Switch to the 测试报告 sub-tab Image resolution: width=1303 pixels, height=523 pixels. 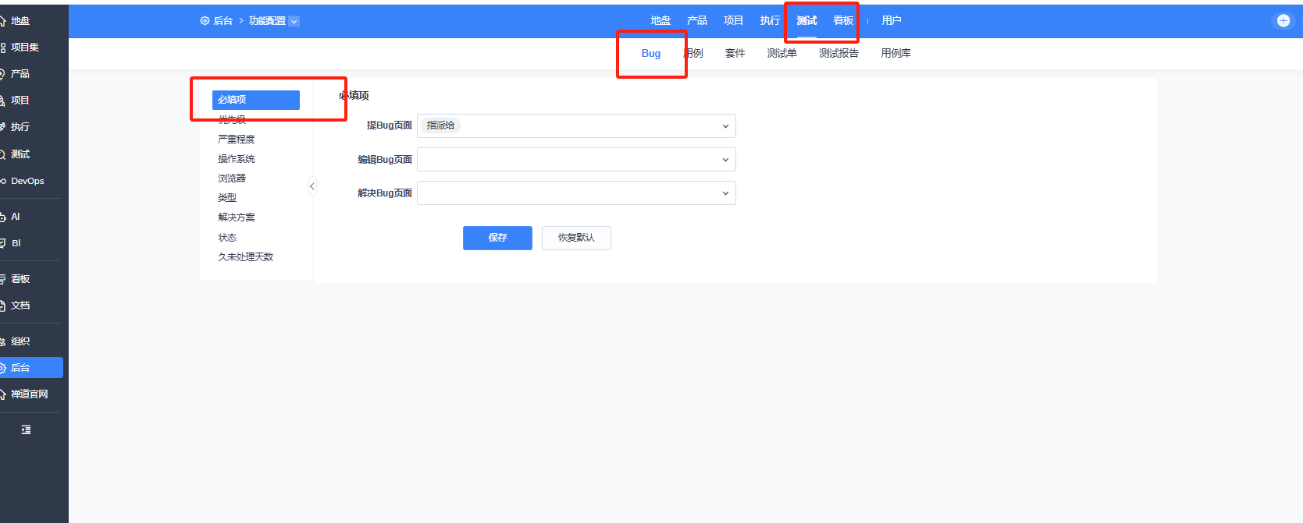(838, 54)
